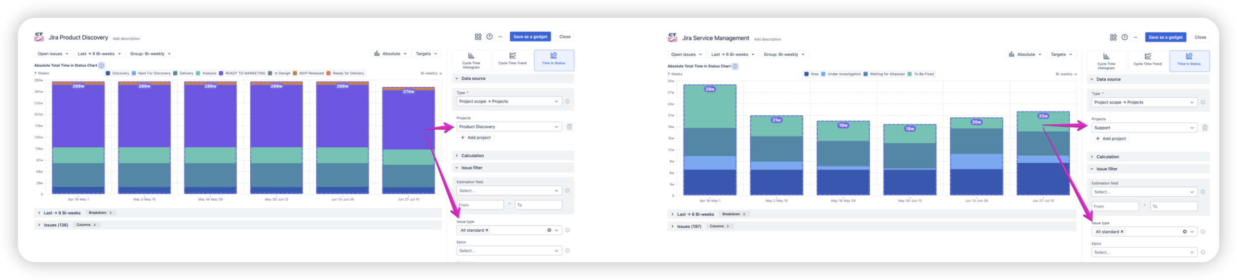Click Add description next to Jira Service Management
The width and height of the screenshot is (1237, 280).
click(768, 39)
